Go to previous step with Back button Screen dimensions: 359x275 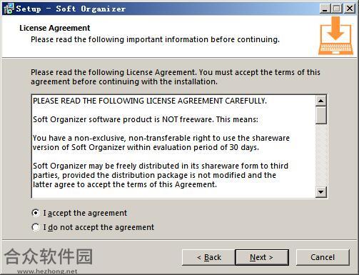[208, 257]
